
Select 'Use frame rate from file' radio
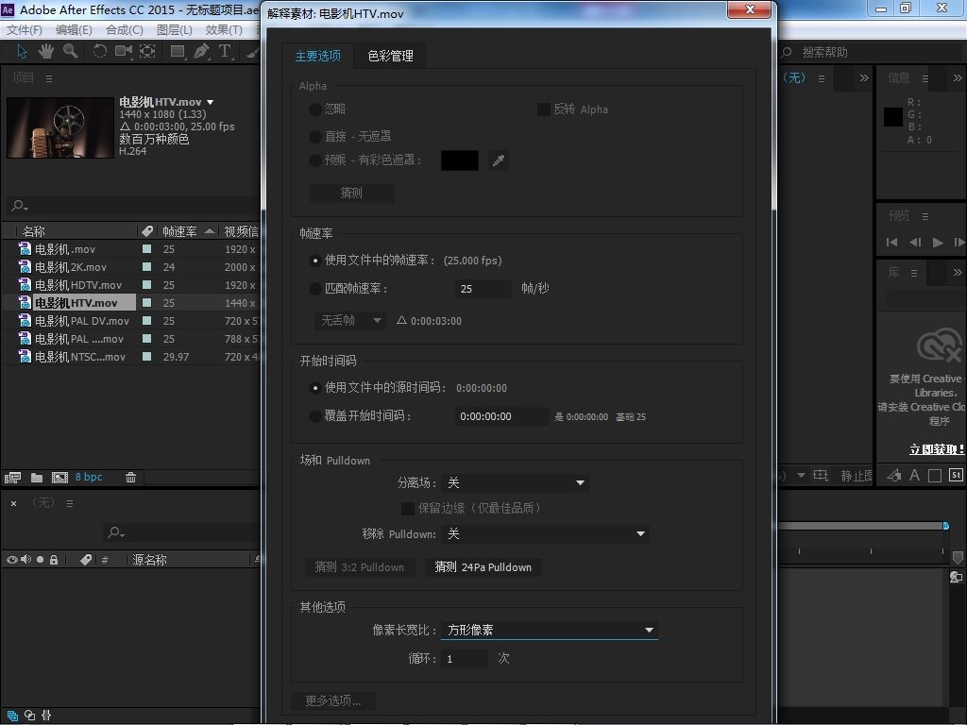click(x=315, y=261)
